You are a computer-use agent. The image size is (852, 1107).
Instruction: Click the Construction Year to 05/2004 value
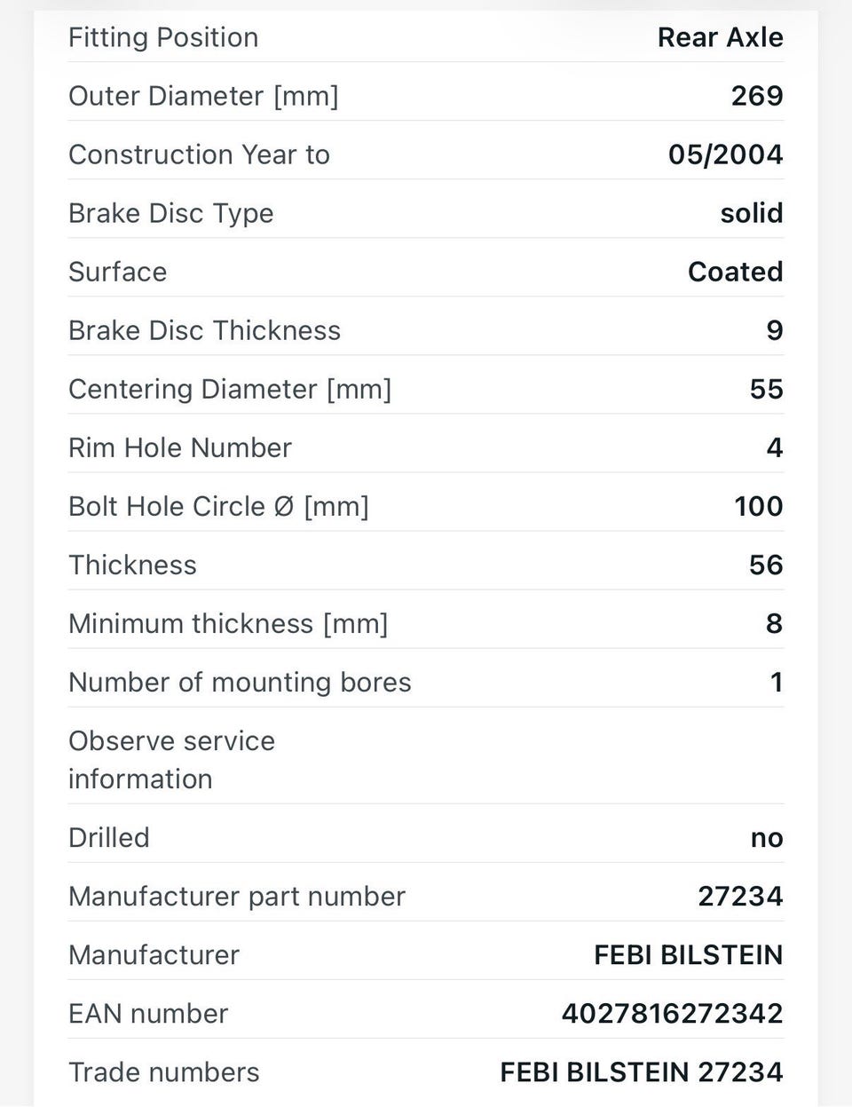(725, 154)
